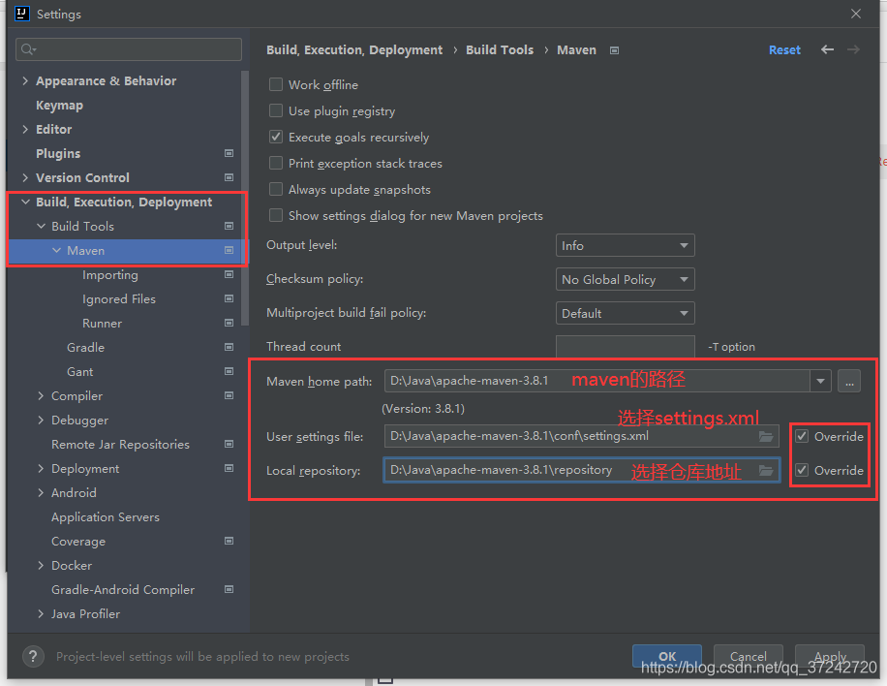
Task: Expand the Docker node
Action: (x=41, y=566)
